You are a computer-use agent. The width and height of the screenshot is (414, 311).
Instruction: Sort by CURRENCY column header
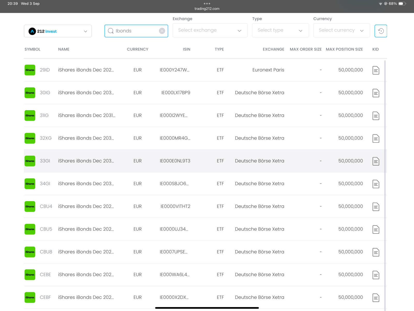coord(138,49)
